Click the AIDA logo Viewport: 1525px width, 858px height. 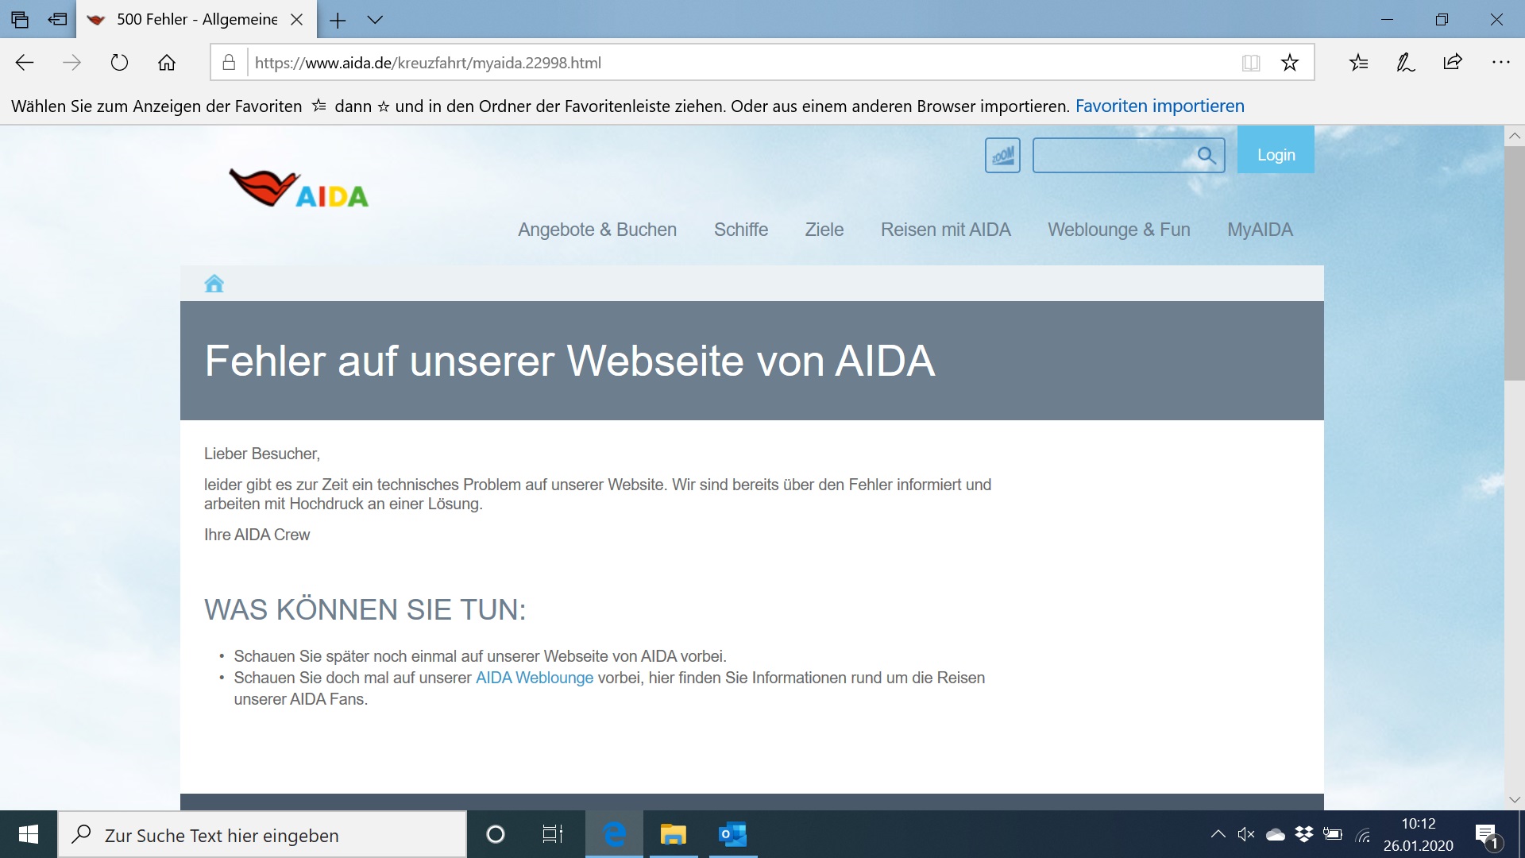(x=299, y=188)
